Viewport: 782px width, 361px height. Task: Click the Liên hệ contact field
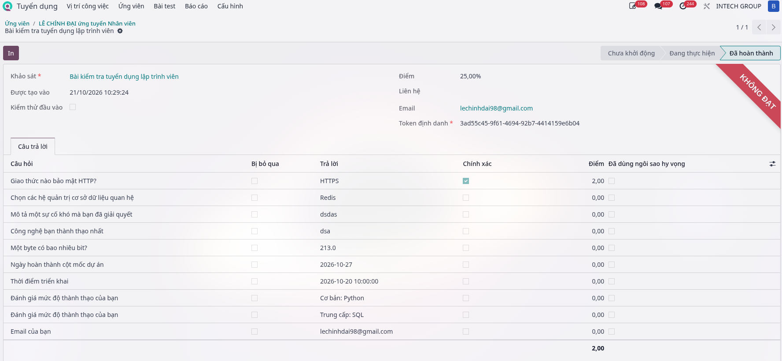pos(616,91)
